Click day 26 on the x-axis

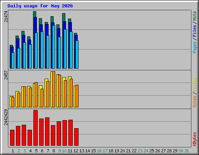[x=157, y=151]
